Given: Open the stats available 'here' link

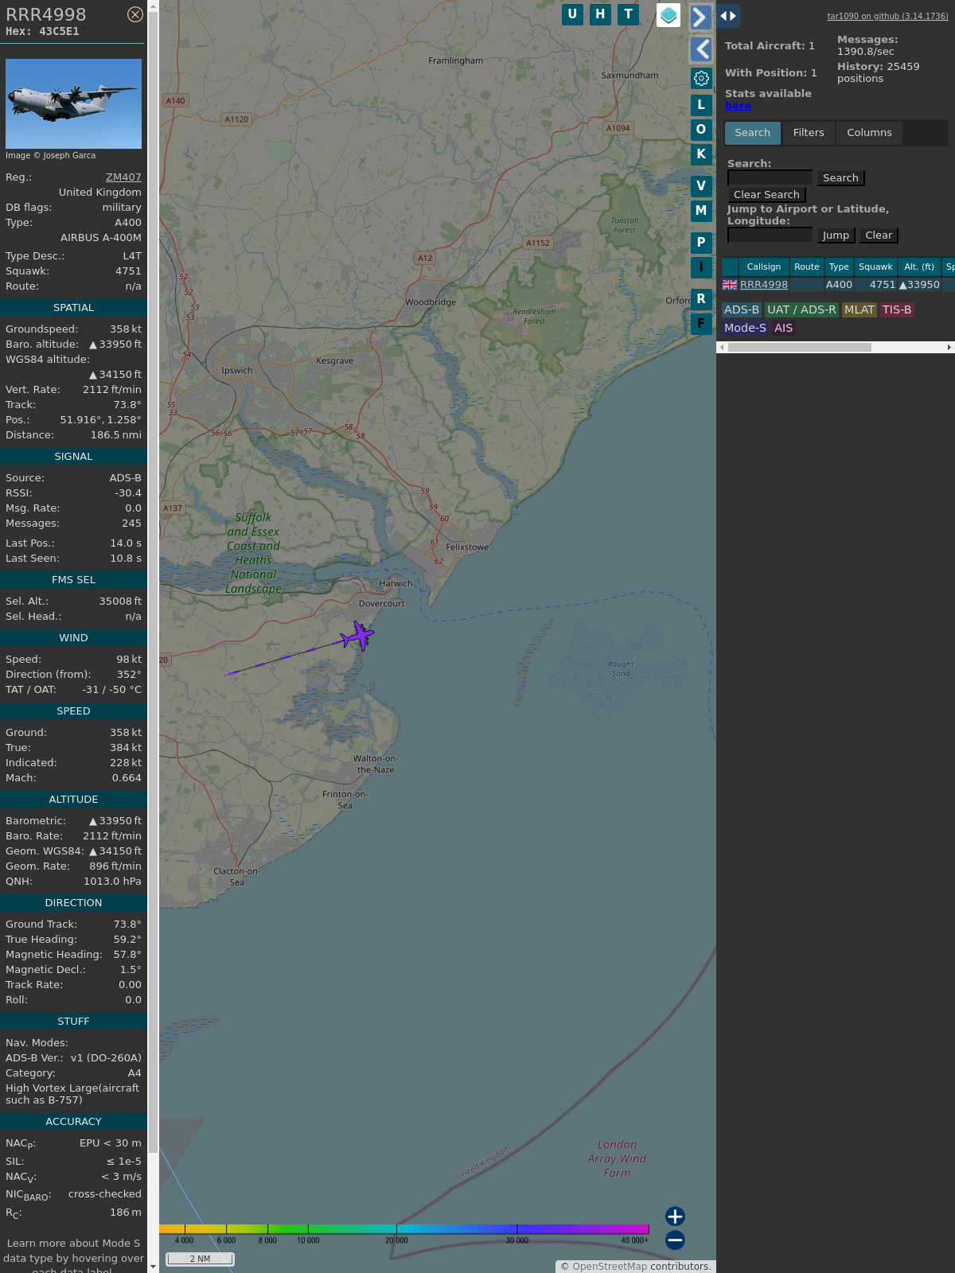Looking at the screenshot, I should coord(738,106).
